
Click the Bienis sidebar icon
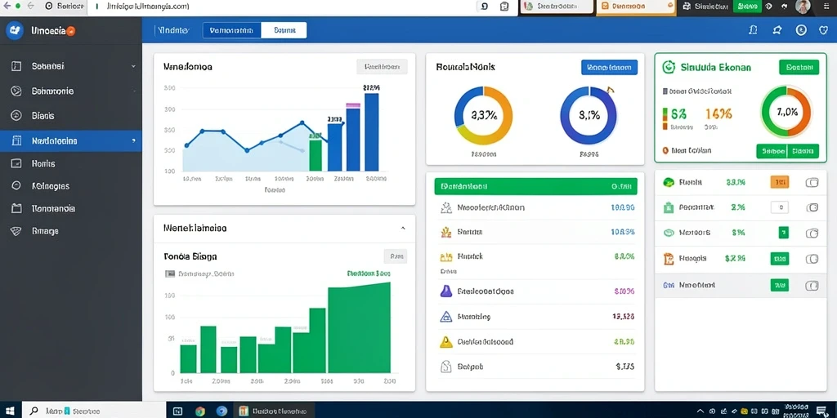pyautogui.click(x=16, y=116)
